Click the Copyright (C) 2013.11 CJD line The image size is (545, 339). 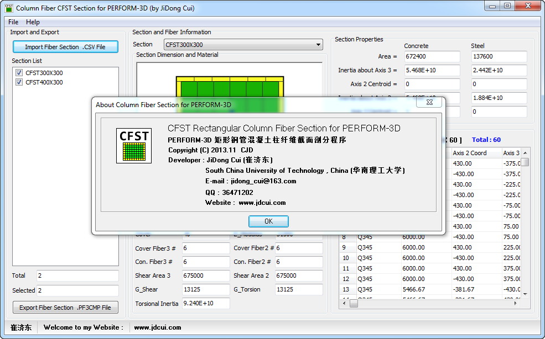(211, 150)
